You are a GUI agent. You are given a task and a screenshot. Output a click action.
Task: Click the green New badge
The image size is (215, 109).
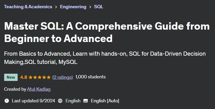11,77
